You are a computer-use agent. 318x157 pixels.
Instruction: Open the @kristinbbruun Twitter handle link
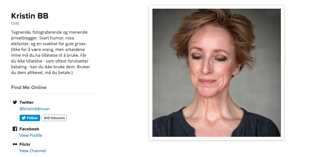point(34,109)
